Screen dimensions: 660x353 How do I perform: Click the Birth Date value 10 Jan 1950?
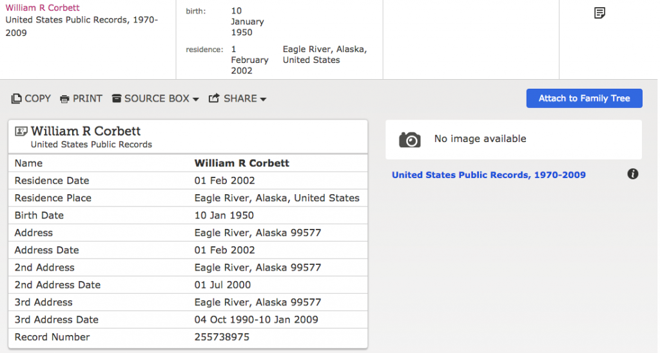224,215
